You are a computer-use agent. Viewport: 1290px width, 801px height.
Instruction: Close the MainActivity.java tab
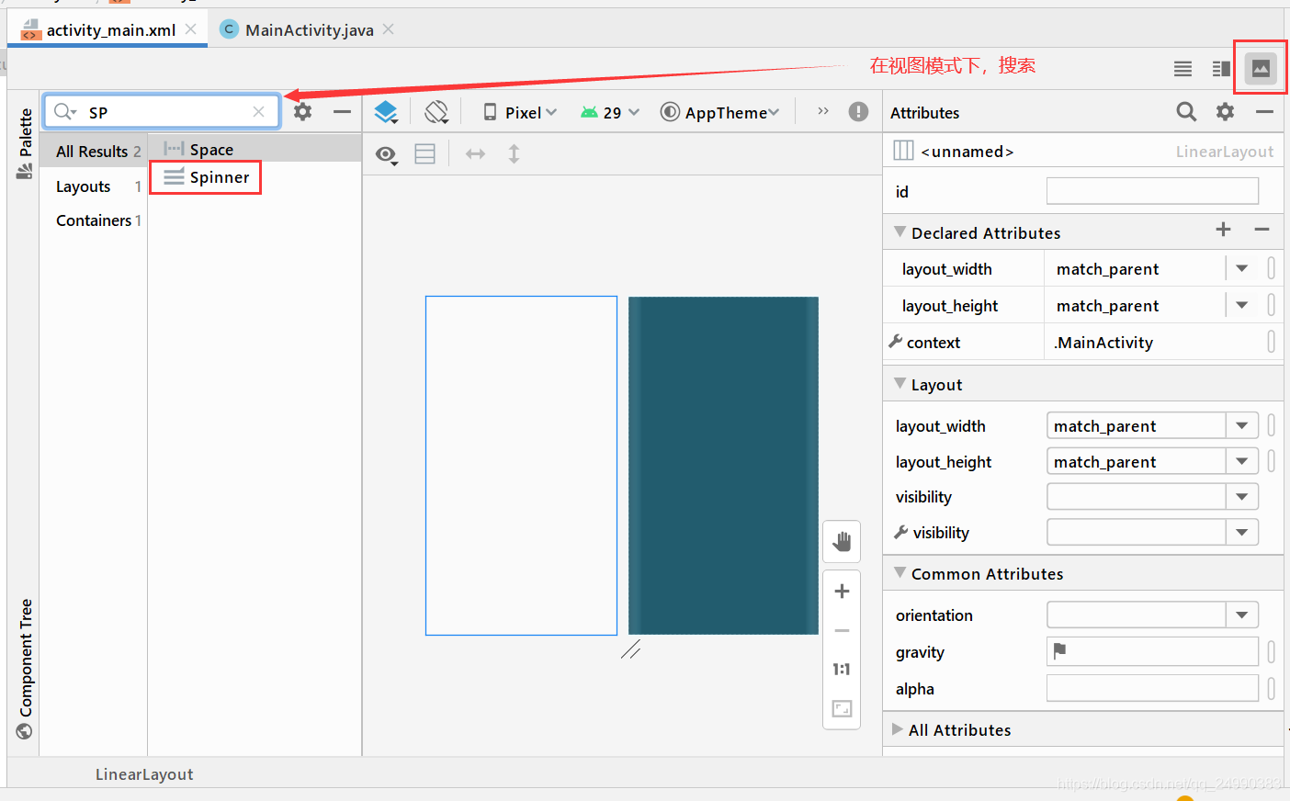[x=389, y=29]
